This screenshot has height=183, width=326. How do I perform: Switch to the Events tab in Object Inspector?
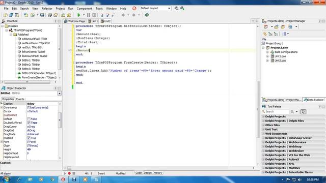pos(20,99)
